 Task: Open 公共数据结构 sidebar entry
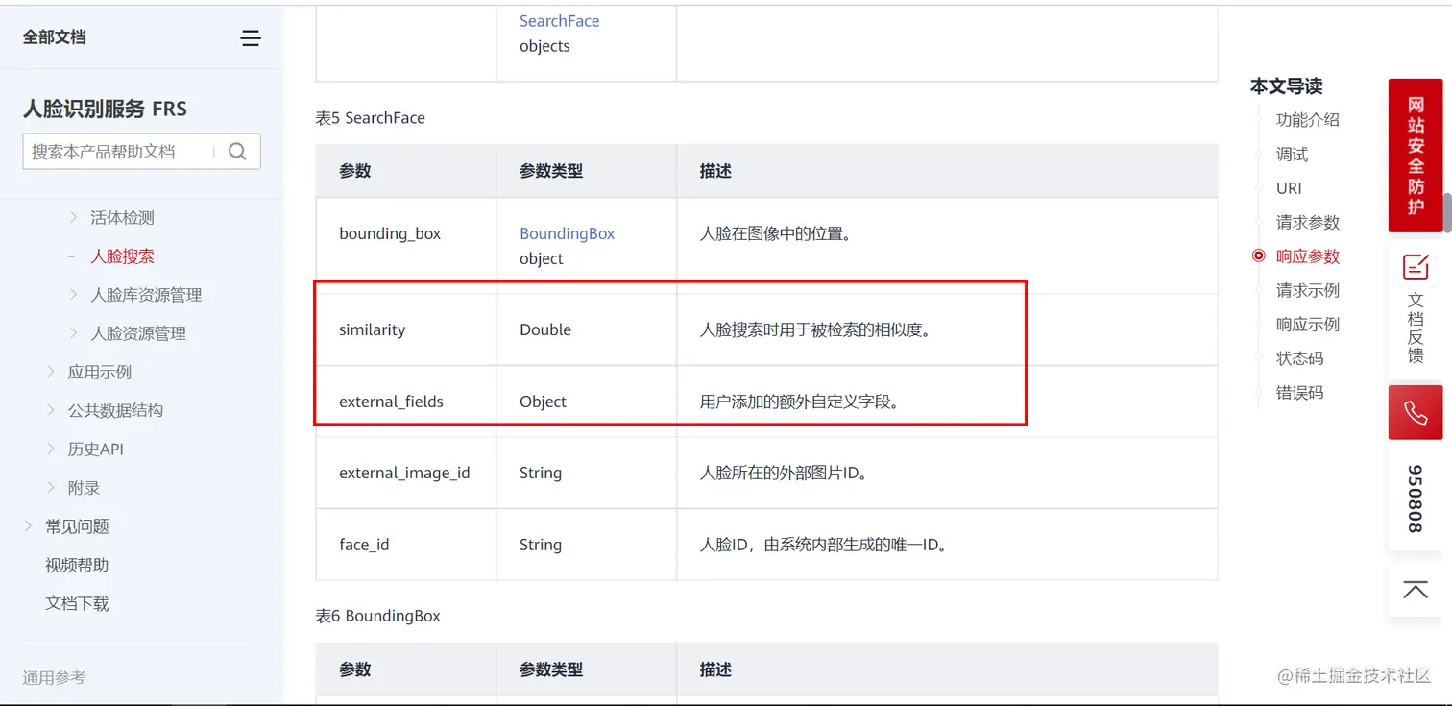coord(115,410)
